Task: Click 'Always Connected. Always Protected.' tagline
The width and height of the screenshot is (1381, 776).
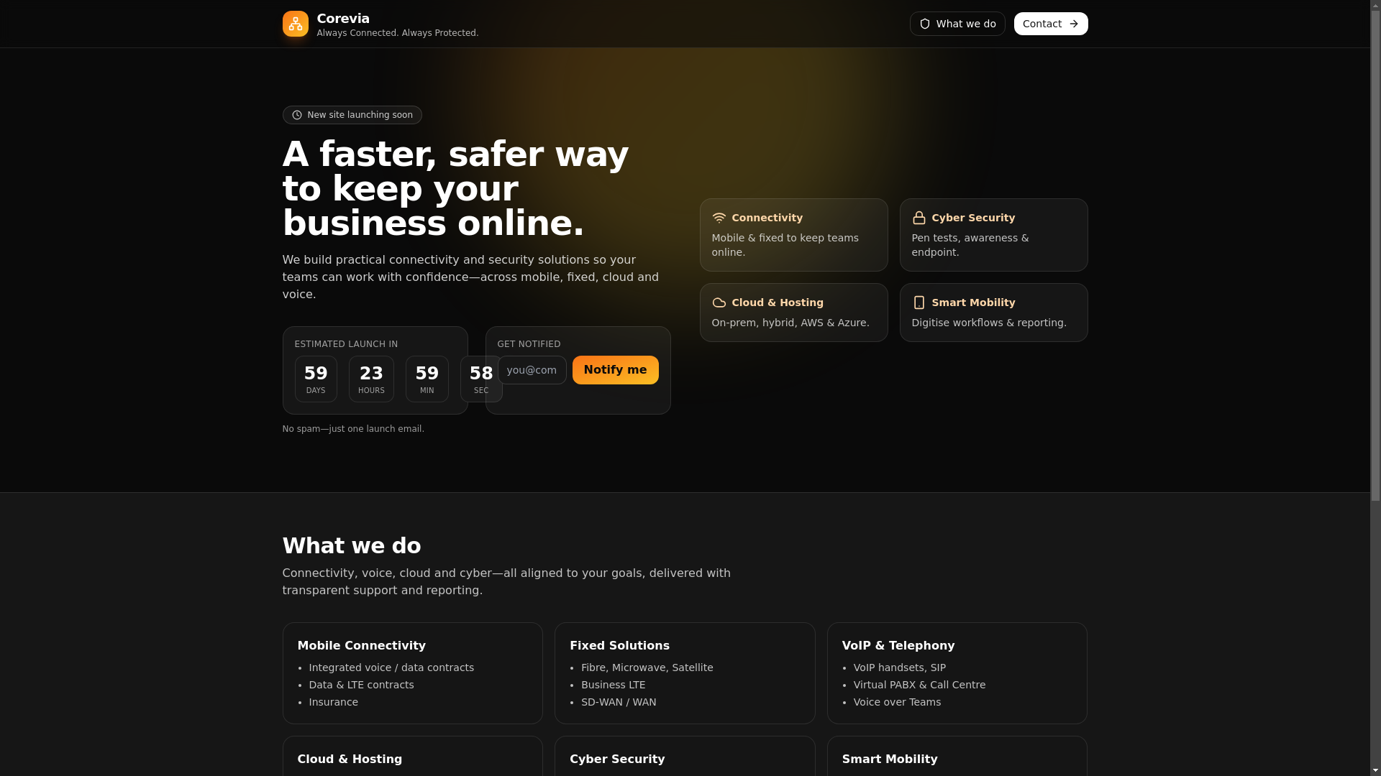Action: pos(398,33)
